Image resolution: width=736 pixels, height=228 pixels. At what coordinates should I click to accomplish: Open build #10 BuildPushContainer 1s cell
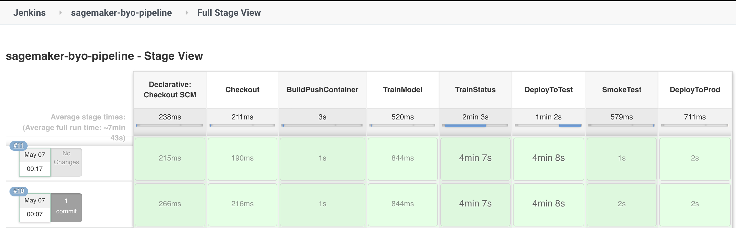[x=322, y=205]
